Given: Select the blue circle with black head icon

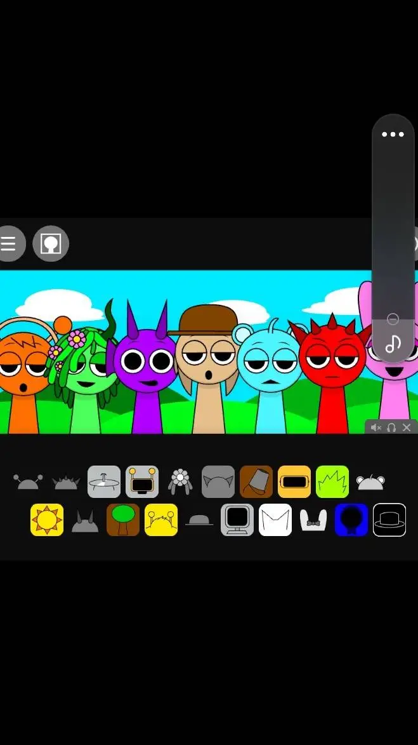Looking at the screenshot, I should 351,520.
